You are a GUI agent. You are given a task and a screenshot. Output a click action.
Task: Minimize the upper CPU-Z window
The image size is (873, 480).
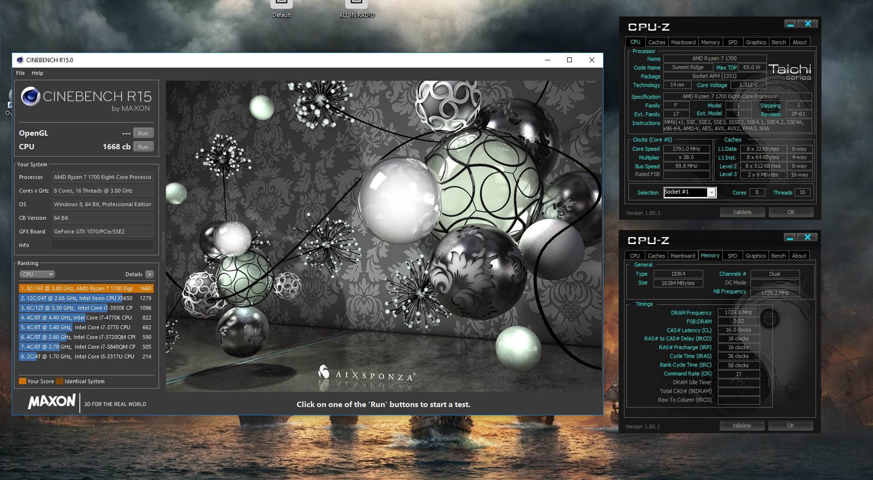coord(790,24)
